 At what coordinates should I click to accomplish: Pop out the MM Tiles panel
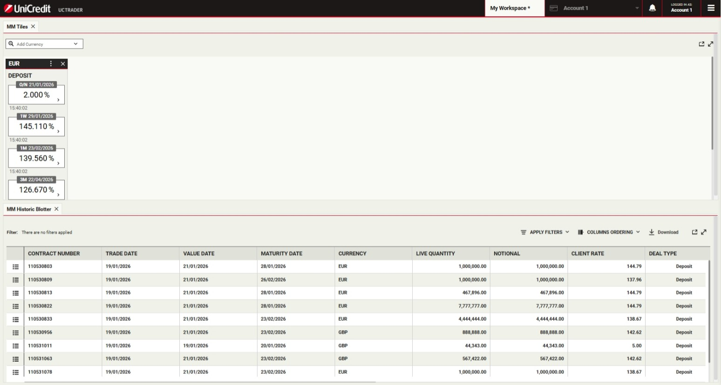(x=701, y=44)
